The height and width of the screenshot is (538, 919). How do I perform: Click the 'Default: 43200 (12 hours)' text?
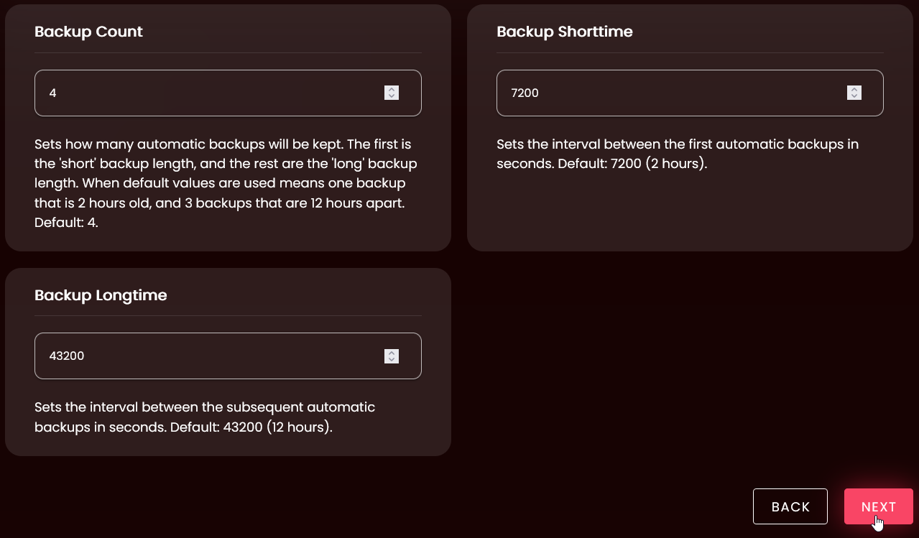(278, 427)
